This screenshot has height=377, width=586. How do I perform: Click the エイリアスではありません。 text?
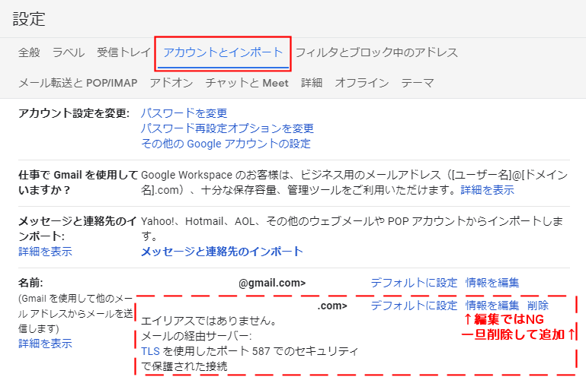pyautogui.click(x=209, y=321)
